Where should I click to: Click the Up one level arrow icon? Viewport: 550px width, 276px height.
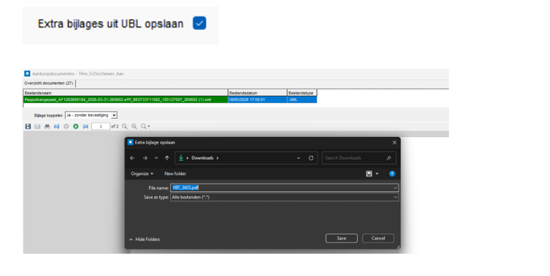pyautogui.click(x=167, y=158)
